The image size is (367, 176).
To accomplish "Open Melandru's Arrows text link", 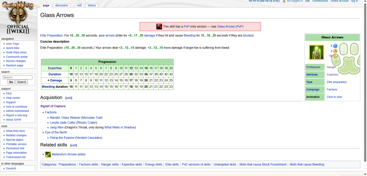I will [64, 155].
